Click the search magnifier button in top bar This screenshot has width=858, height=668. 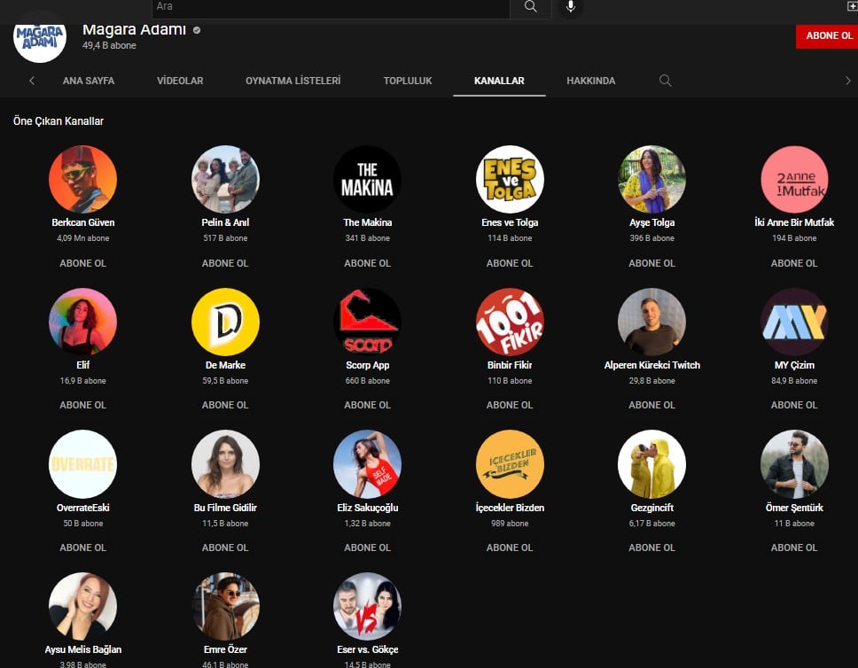(x=531, y=7)
